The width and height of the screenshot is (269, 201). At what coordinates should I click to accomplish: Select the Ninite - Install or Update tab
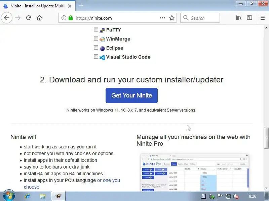[38, 6]
